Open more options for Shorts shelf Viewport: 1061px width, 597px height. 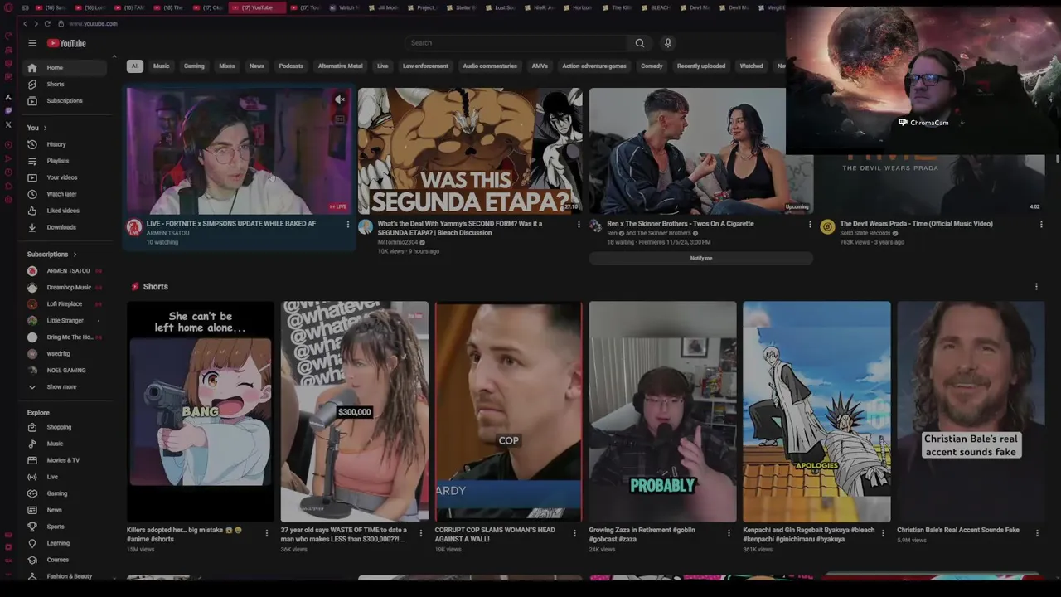pos(1036,287)
